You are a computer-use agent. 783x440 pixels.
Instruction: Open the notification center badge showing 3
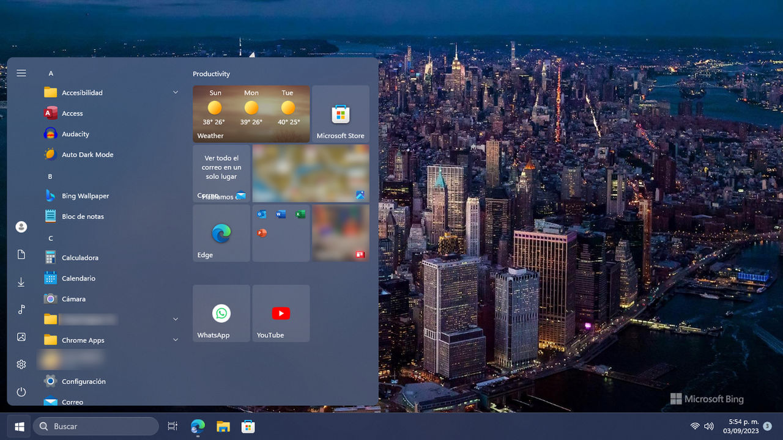point(767,426)
